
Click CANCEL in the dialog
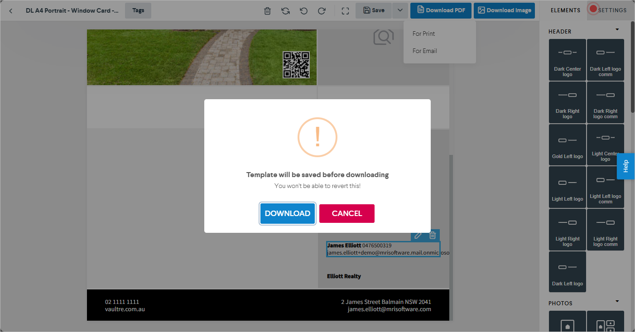pyautogui.click(x=347, y=213)
